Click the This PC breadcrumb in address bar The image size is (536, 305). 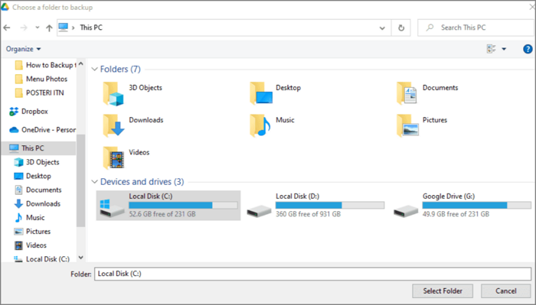(91, 28)
